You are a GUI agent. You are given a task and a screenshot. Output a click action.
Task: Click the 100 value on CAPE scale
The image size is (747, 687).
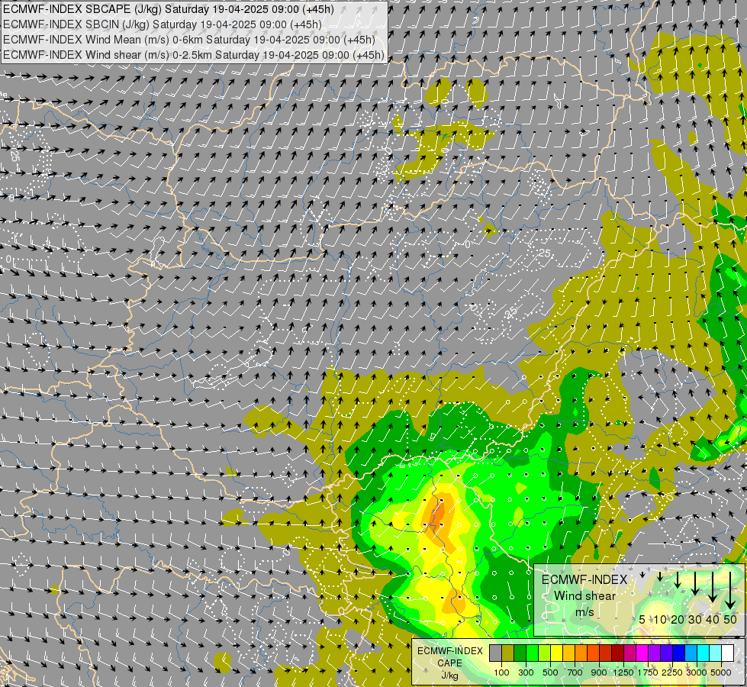pyautogui.click(x=501, y=672)
